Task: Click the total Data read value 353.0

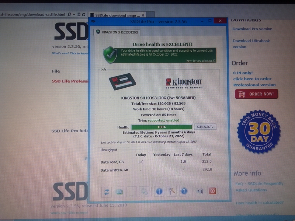Action: point(207,161)
